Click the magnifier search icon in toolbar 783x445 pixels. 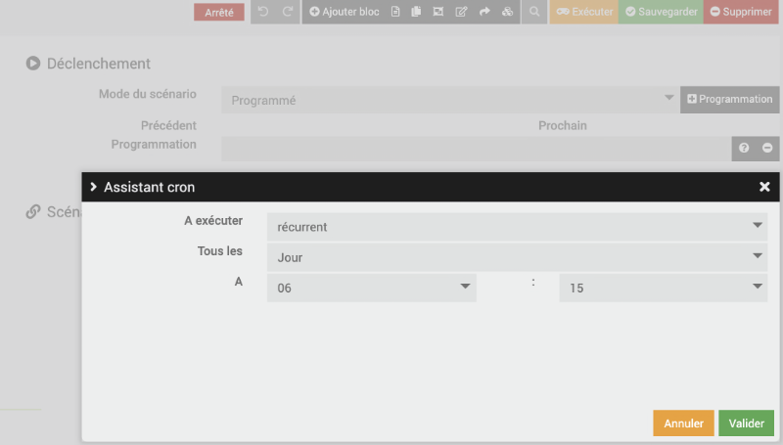(534, 12)
